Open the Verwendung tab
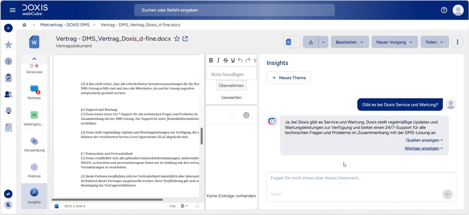The width and height of the screenshot is (469, 215). (x=34, y=144)
